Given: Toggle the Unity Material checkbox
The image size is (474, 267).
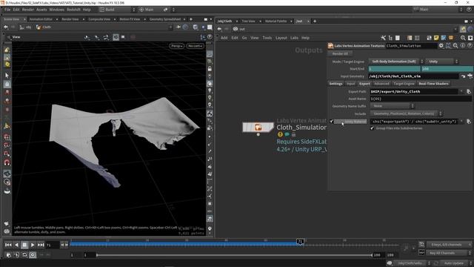Looking at the screenshot, I should click(x=332, y=122).
